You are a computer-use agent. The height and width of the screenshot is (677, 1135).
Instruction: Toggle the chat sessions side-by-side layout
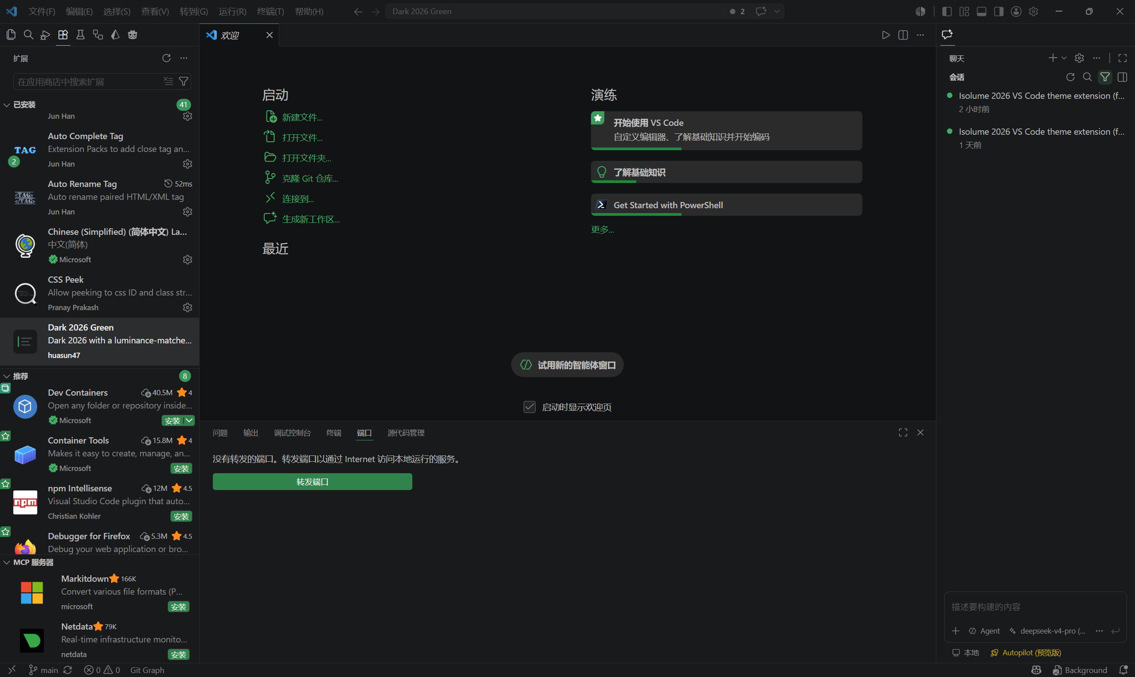[x=1123, y=77]
